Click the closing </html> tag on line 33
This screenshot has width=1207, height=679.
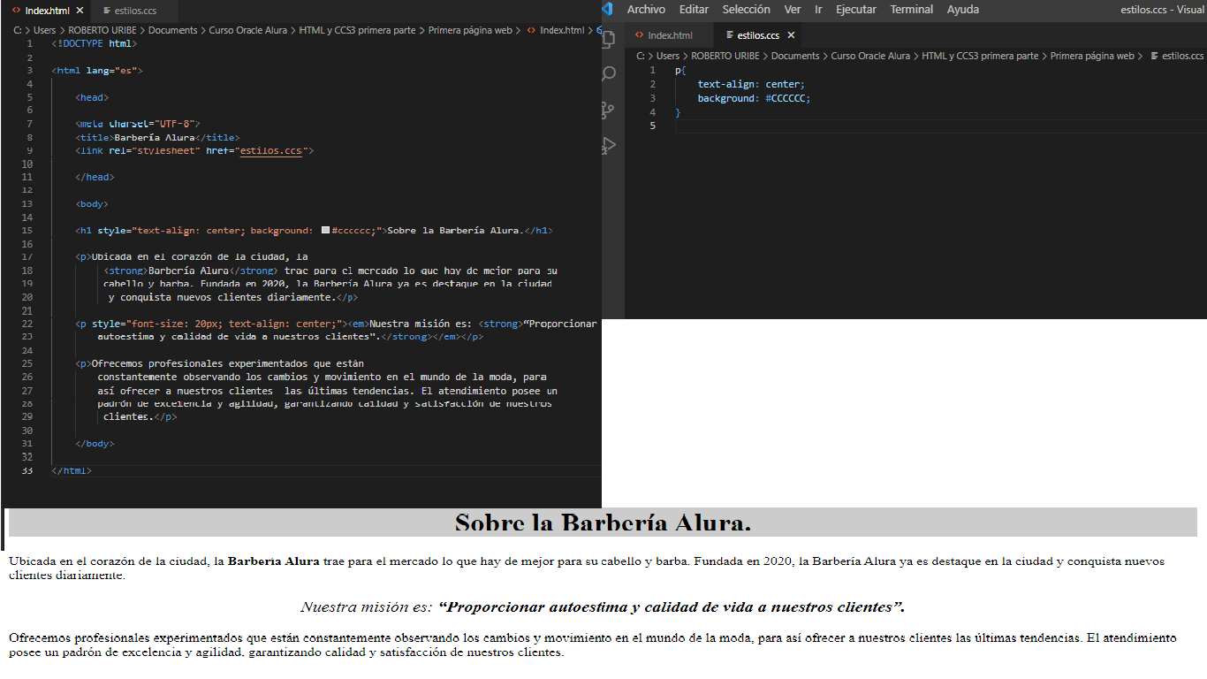(x=72, y=470)
